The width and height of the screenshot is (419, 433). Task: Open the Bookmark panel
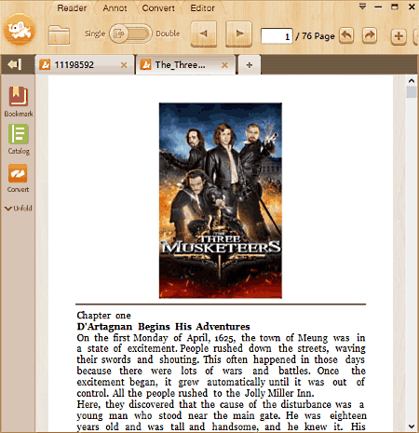(19, 101)
